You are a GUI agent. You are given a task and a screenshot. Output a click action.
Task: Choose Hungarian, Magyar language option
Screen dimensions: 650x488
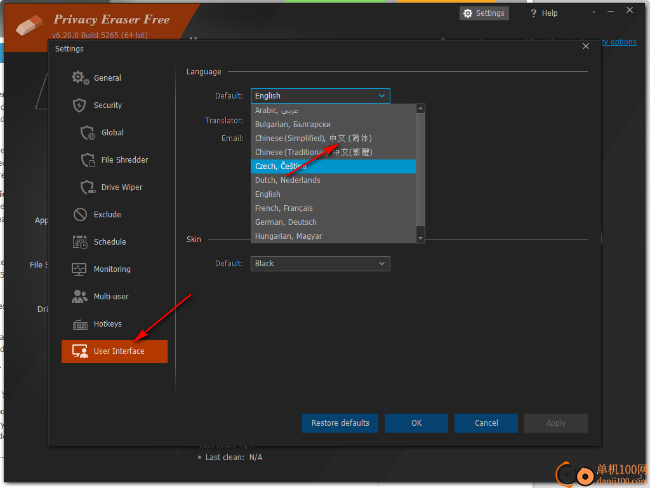coord(333,236)
